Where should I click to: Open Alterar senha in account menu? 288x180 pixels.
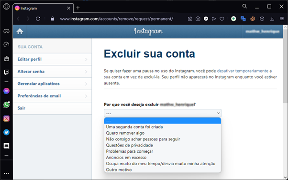(x=52, y=72)
